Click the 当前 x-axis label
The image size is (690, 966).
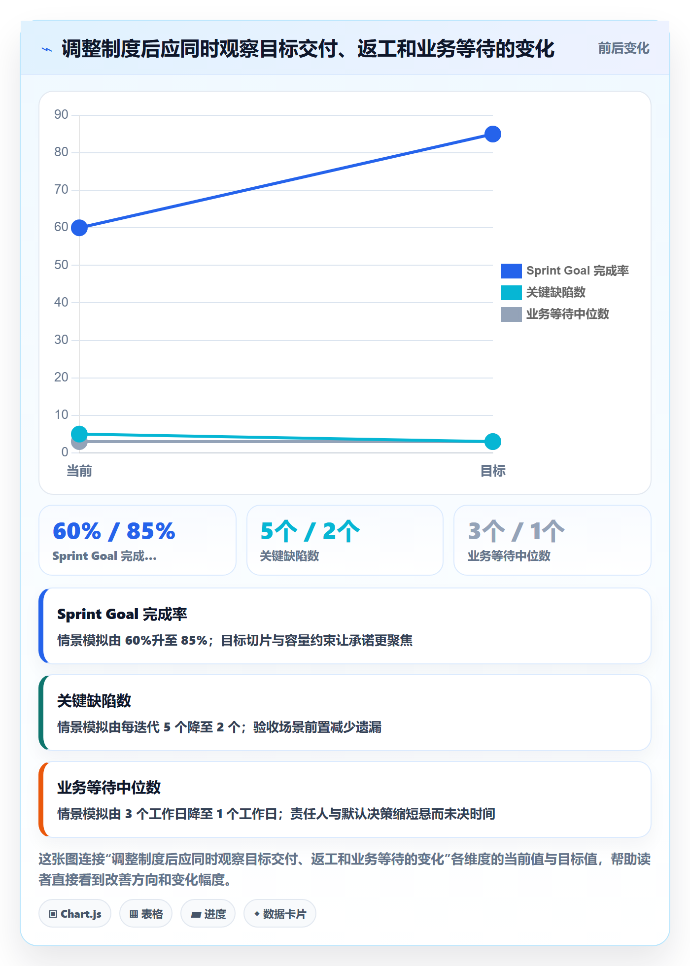(x=79, y=471)
